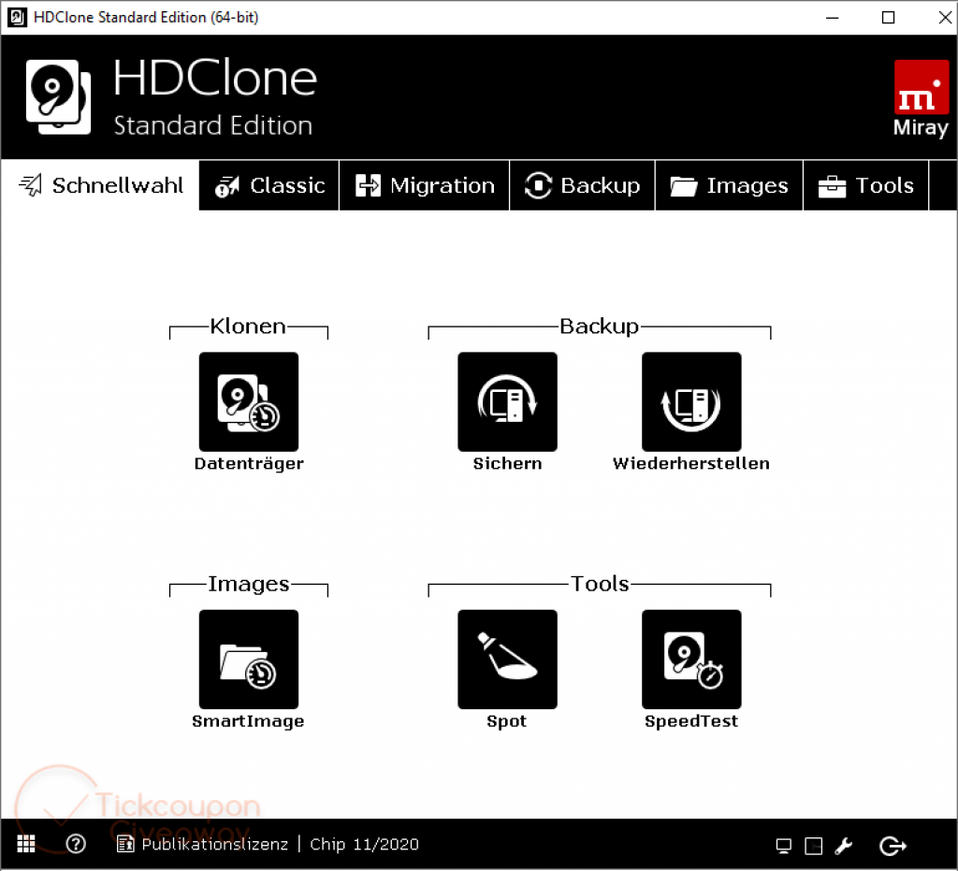The image size is (958, 871).
Task: Launch the SpeedTest tool
Action: (691, 659)
